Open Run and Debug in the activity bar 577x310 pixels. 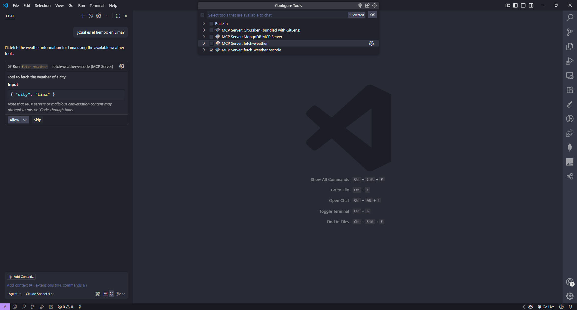tap(570, 61)
